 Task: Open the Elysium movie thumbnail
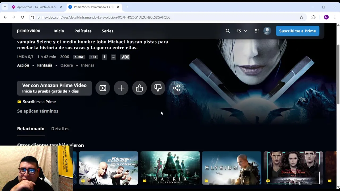coord(232,168)
